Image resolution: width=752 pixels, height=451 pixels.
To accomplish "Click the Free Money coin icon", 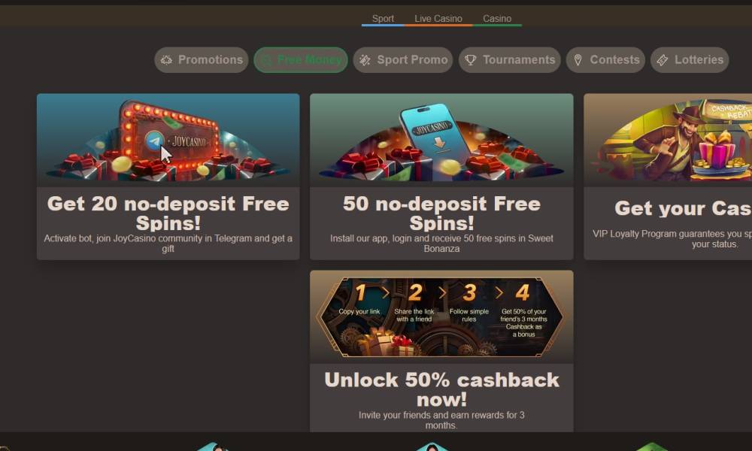I will click(x=266, y=60).
